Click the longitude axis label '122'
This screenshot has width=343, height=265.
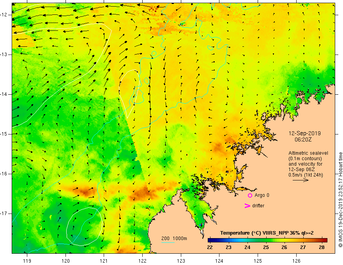[x=142, y=261]
